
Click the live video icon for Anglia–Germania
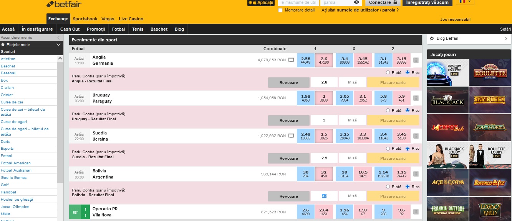291,60
